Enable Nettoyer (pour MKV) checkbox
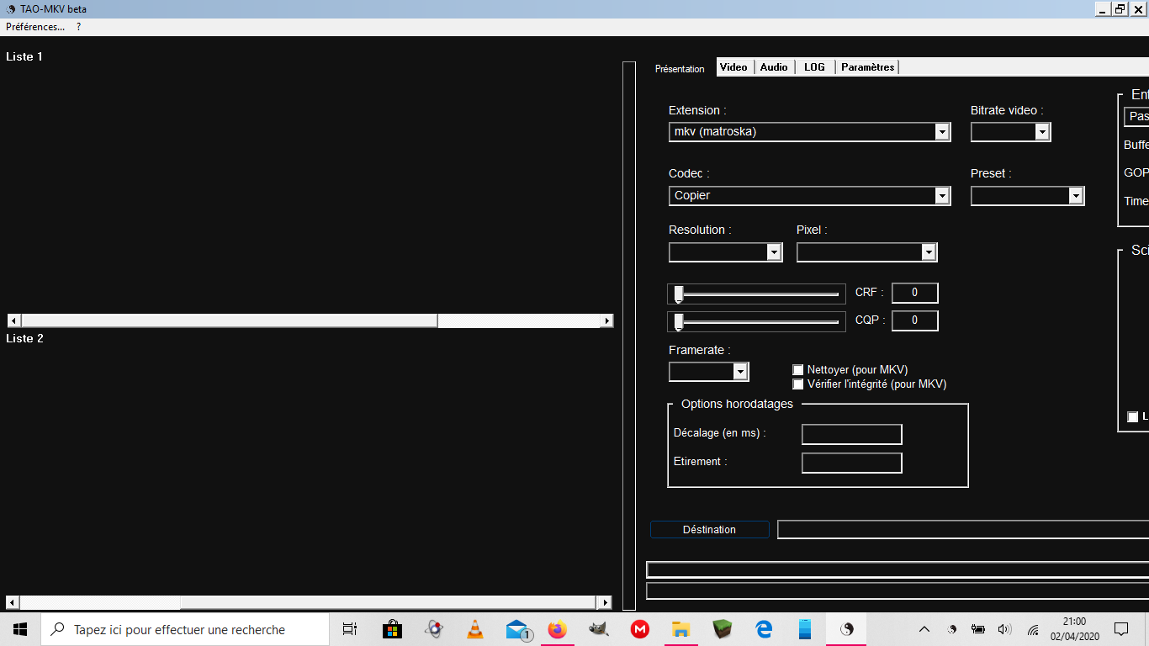This screenshot has height=646, width=1149. (798, 370)
